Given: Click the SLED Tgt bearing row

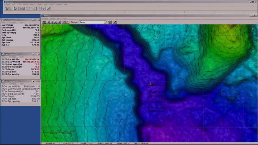Looking at the screenshot, I should pos(21,74).
